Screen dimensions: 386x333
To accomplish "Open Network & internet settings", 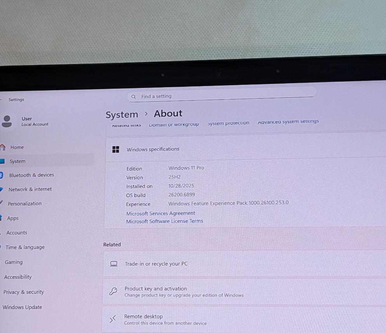I will point(30,189).
